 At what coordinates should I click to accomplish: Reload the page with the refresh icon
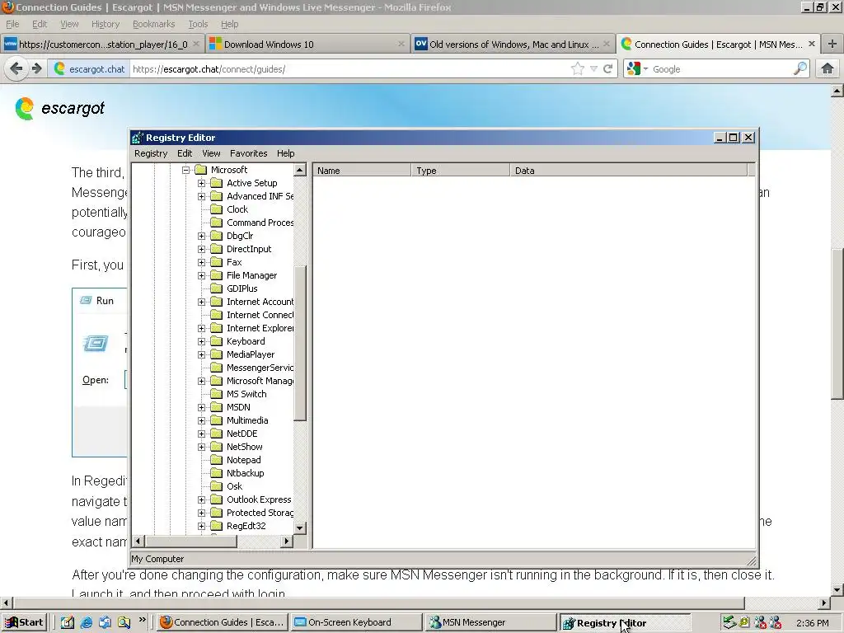[608, 69]
